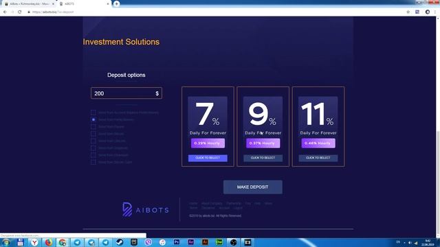Screen dimensions: 440x247
Task: Bookmark this page with the star
Action: 408,12
